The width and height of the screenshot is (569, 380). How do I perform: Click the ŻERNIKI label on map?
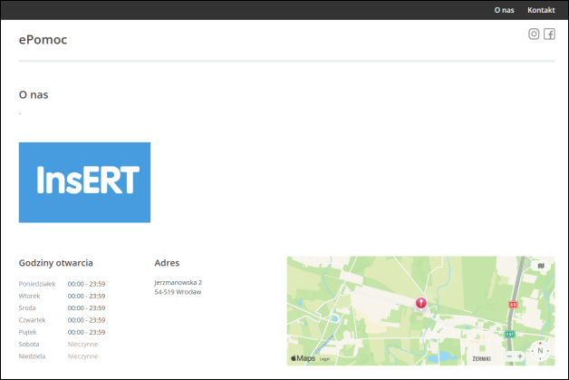[481, 359]
